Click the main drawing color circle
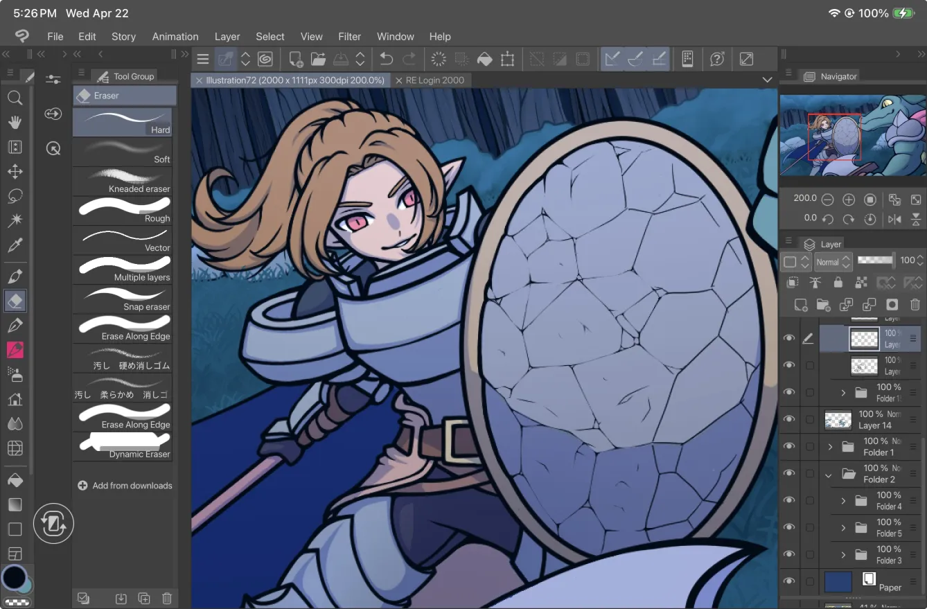The image size is (927, 609). coord(13,577)
